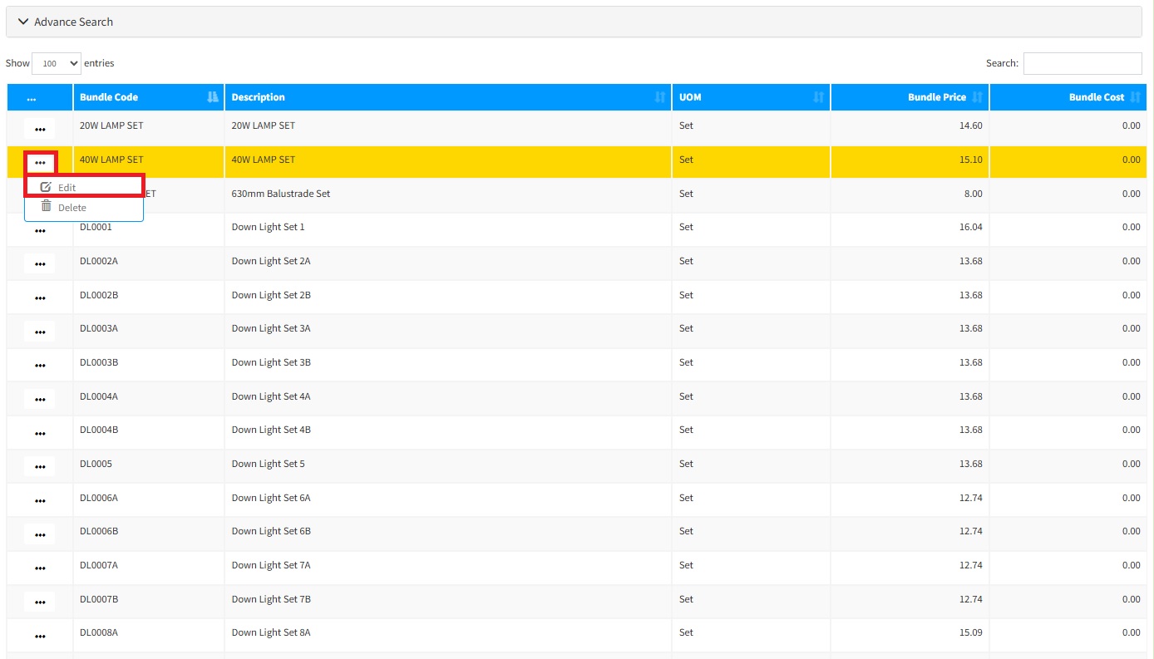
Task: Open the action dots for DL0001
Action: coord(40,231)
